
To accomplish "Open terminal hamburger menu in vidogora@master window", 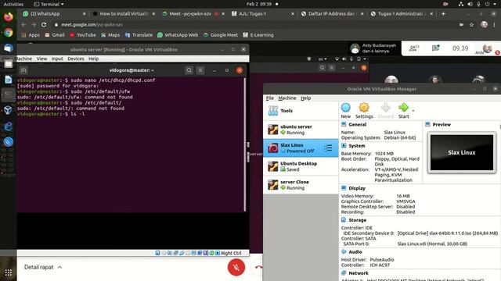I will pyautogui.click(x=200, y=70).
